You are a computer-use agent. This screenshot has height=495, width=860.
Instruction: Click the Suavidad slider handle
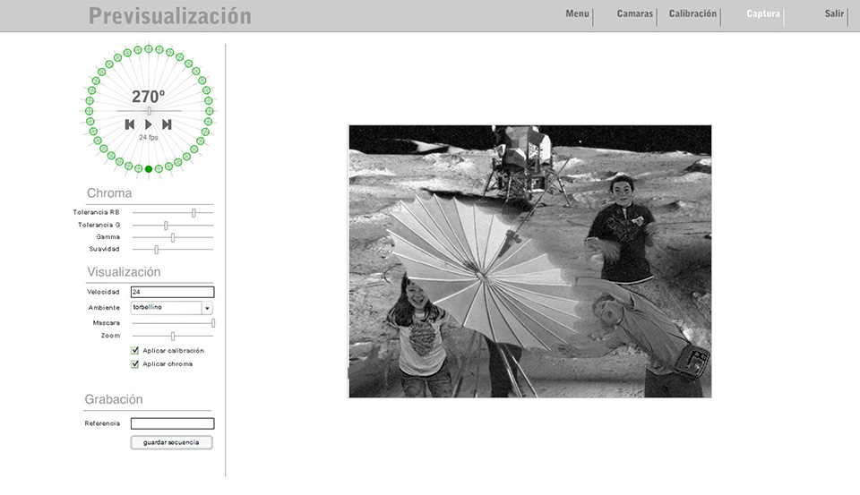156,250
